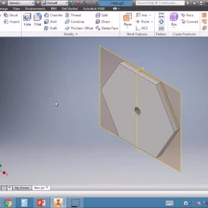Open Google Chrome from the taskbar
This screenshot has width=208, height=208.
click(x=7, y=203)
